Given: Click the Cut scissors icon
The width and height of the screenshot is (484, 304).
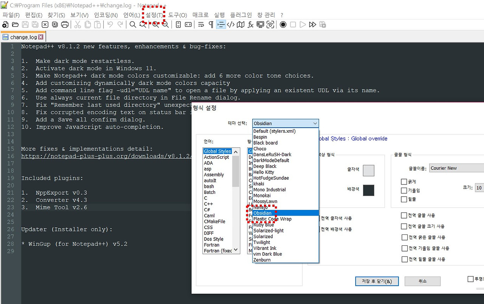Looking at the screenshot, I should [x=78, y=25].
